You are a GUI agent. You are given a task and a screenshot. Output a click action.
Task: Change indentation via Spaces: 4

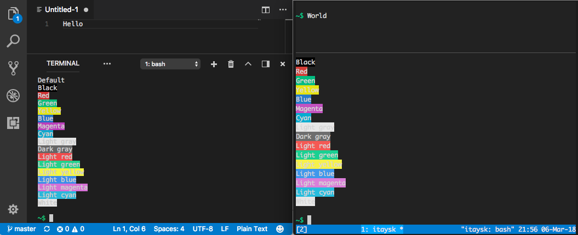click(169, 229)
